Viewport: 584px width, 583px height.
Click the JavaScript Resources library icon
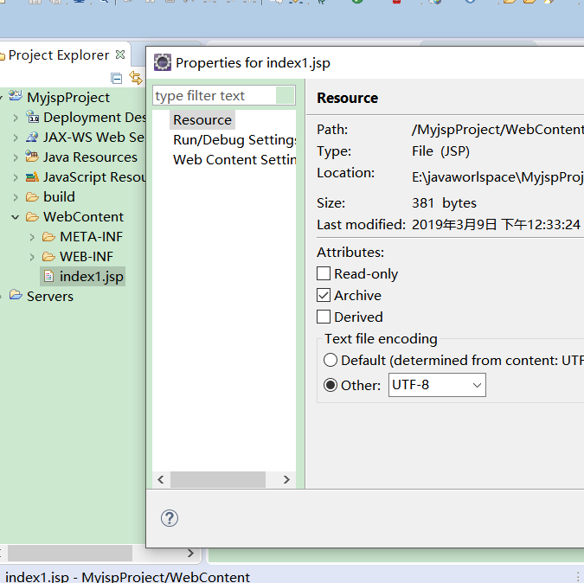pyautogui.click(x=32, y=176)
